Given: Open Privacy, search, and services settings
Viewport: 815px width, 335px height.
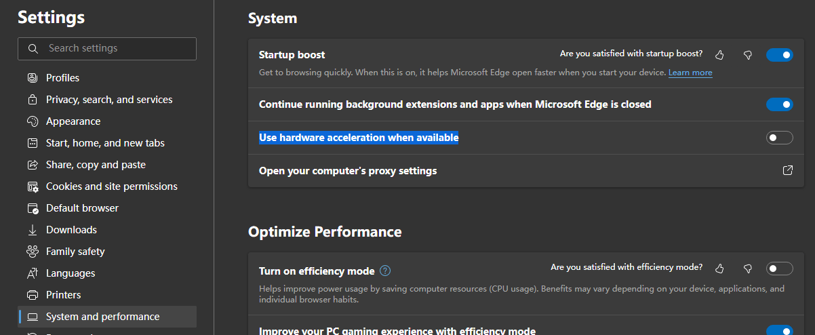Looking at the screenshot, I should (x=109, y=100).
